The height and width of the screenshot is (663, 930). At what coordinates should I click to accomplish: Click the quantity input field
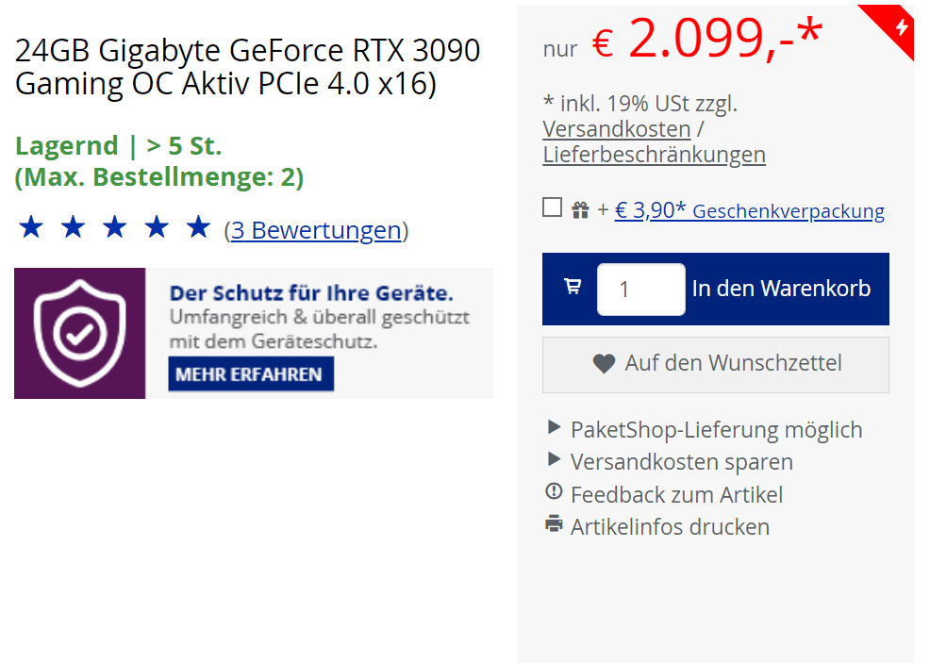tap(640, 289)
